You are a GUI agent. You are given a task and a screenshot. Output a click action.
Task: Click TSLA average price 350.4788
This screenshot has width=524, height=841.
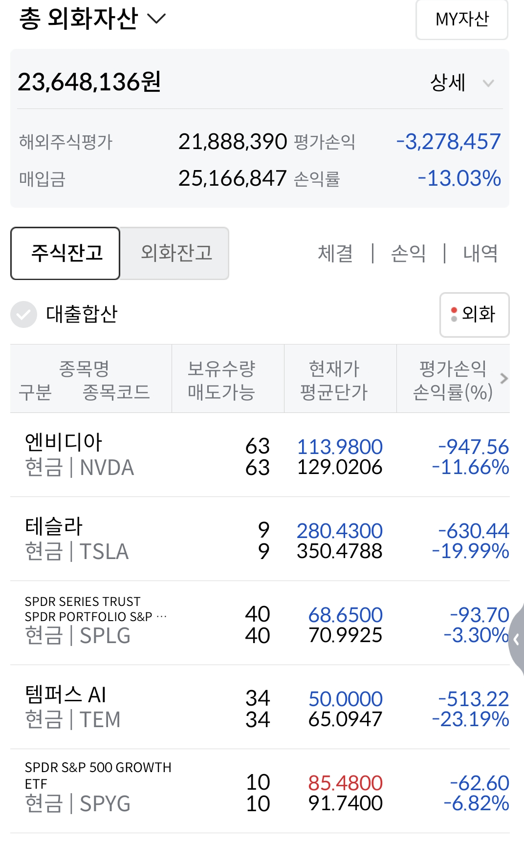click(340, 551)
